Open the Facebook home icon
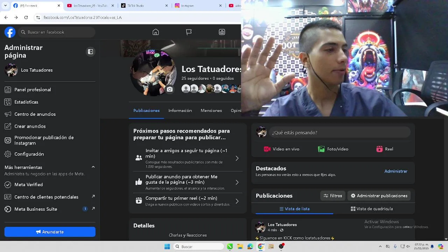This screenshot has width=448, height=252. [x=156, y=32]
